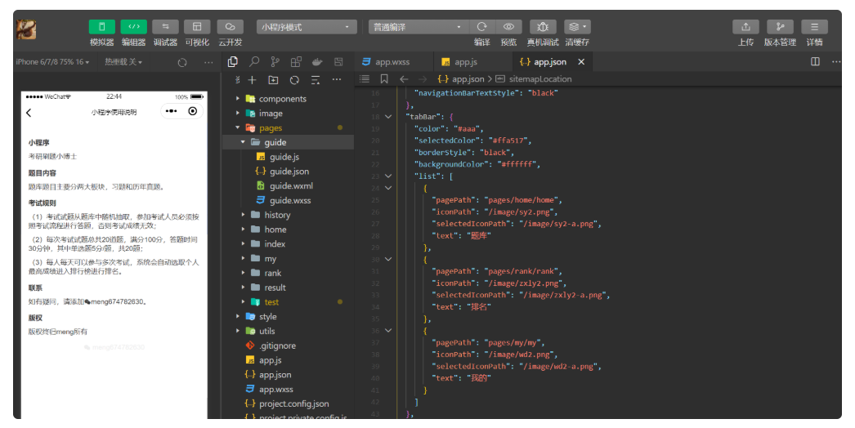
Task: Click the refresh explorer icon
Action: 294,80
